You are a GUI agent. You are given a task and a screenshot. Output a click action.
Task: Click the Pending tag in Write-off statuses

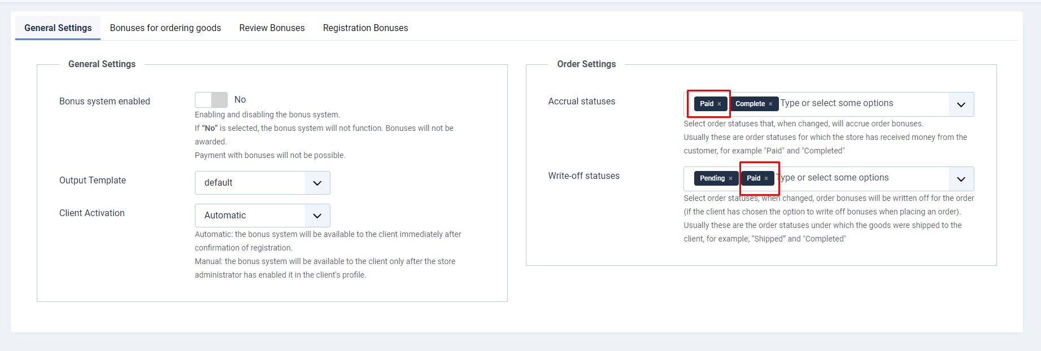[712, 178]
